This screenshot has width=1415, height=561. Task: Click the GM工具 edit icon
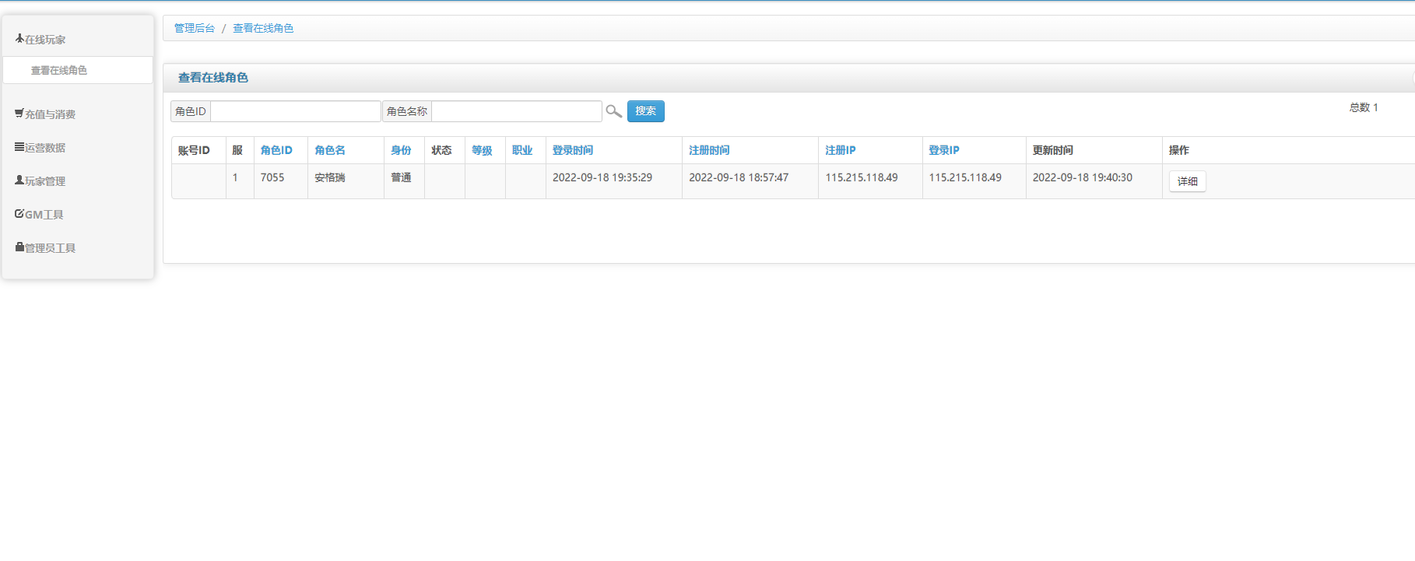click(19, 214)
